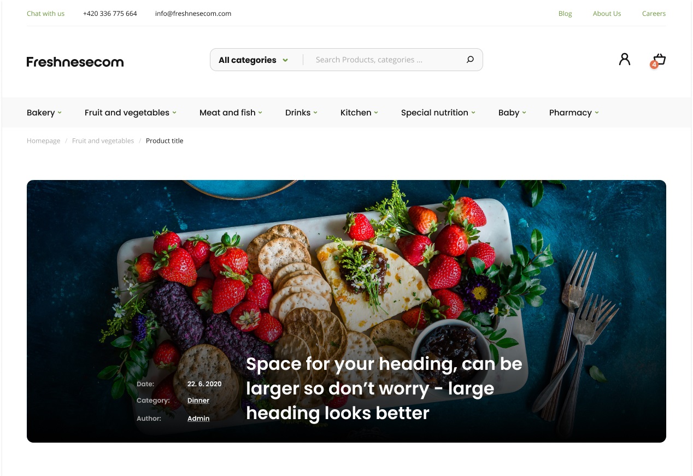The height and width of the screenshot is (476, 693).
Task: Click the Search Products input field
Action: point(385,60)
